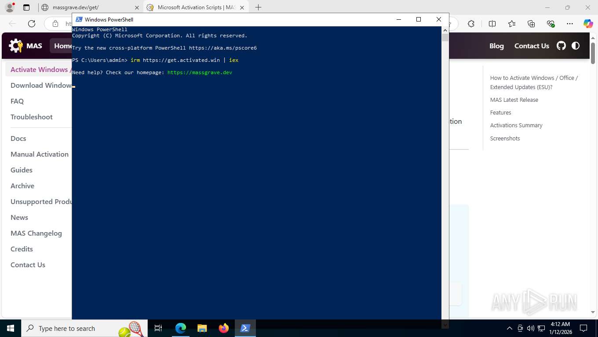Open Microsoft Edge from the taskbar

[x=180, y=328]
